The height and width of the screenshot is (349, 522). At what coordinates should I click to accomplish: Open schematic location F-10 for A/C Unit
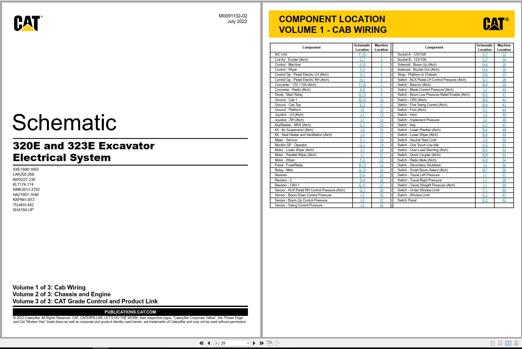tap(362, 55)
